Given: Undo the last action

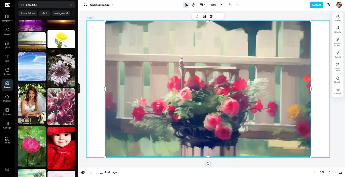Looking at the screenshot, I should pyautogui.click(x=230, y=5).
